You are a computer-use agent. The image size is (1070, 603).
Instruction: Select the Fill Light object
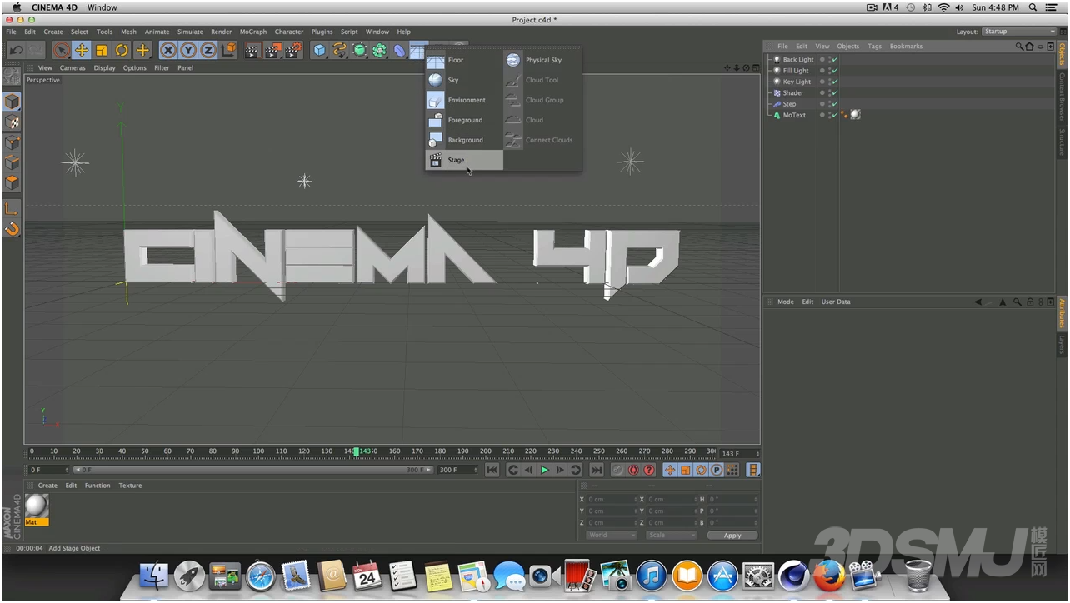[796, 71]
